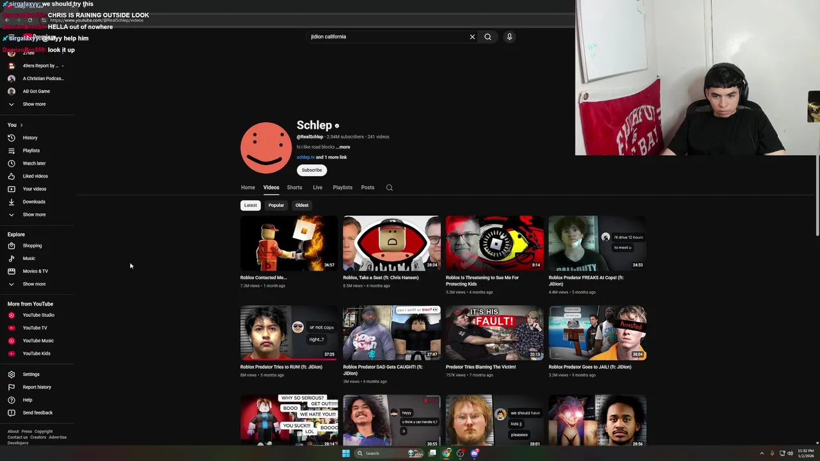This screenshot has width=820, height=461.
Task: Play the 'Threatening to Sue Me' thumbnail
Action: pos(495,243)
